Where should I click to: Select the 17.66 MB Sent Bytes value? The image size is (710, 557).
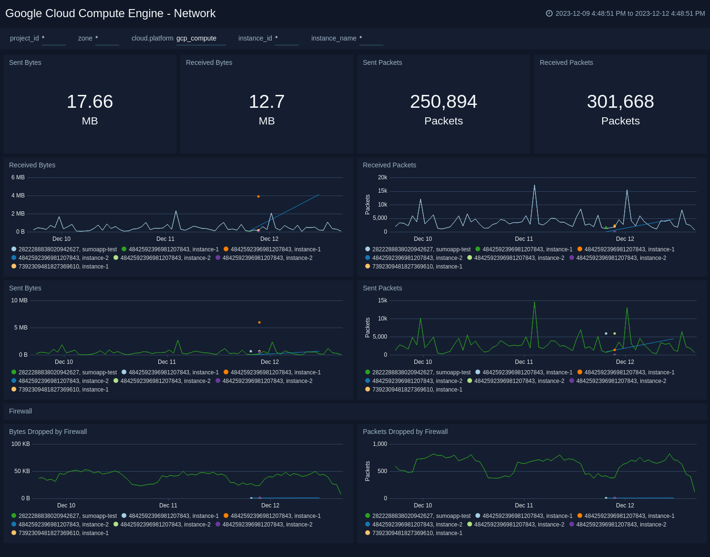(x=90, y=109)
